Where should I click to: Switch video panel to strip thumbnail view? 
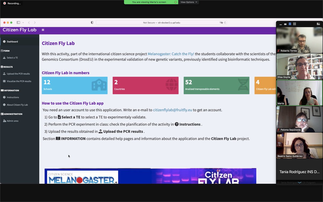290,24
